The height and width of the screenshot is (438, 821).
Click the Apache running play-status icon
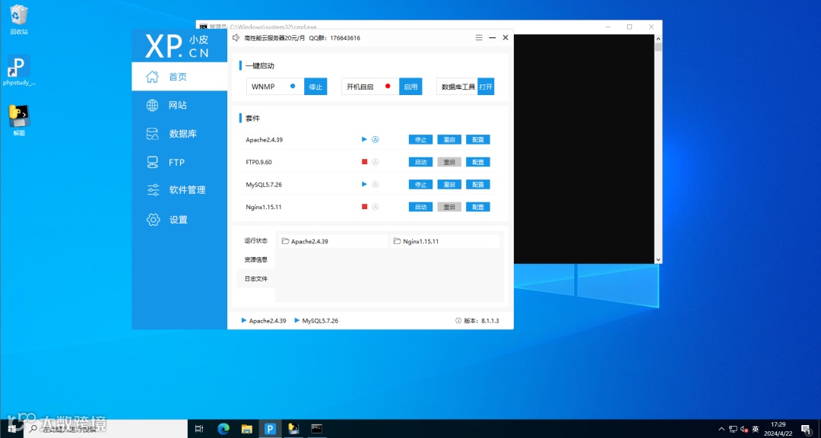pos(364,139)
